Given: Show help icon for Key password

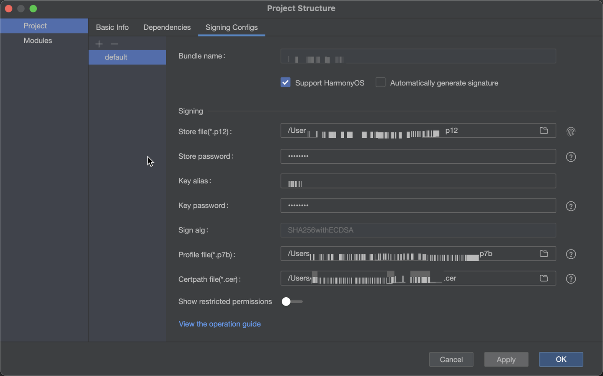Looking at the screenshot, I should (571, 206).
